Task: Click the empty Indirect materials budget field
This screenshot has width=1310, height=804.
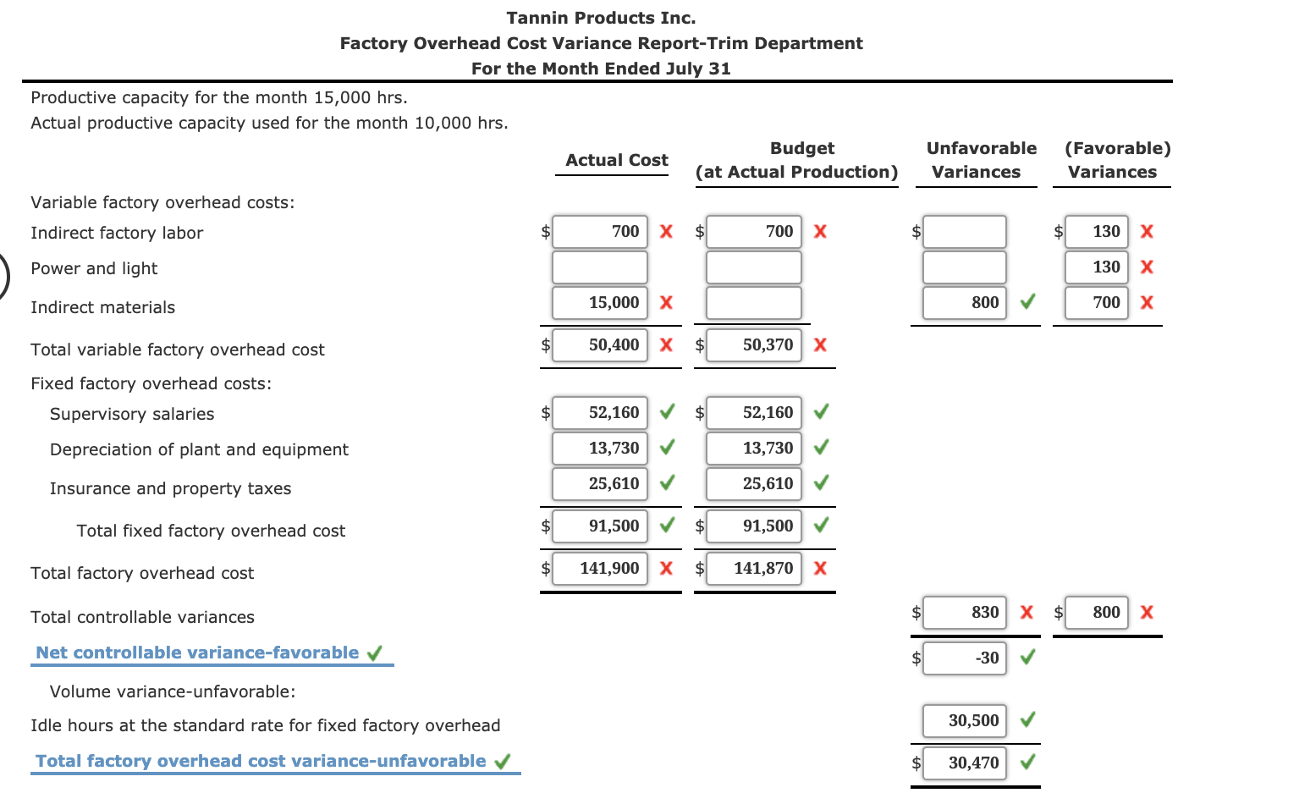Action: click(x=753, y=302)
